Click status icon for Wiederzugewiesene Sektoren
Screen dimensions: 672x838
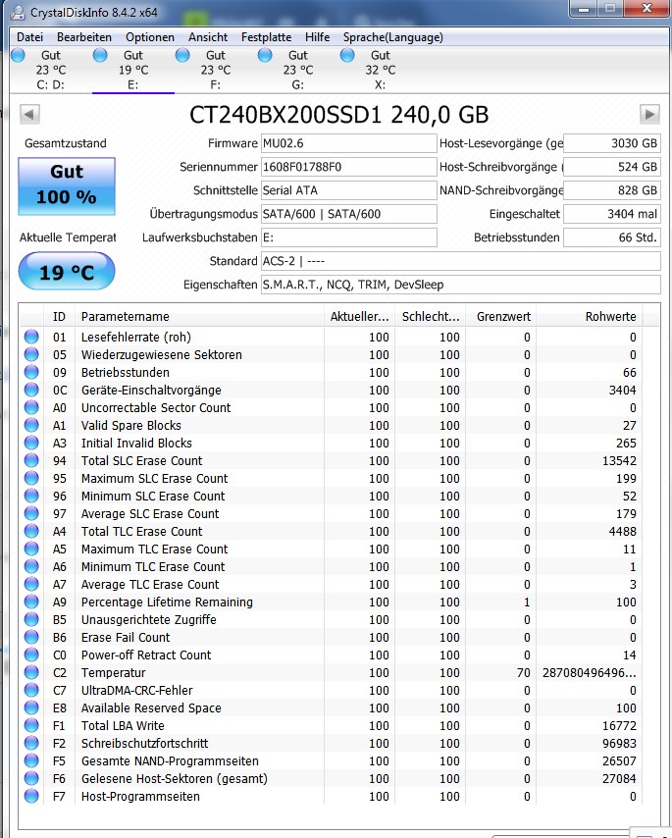31,354
